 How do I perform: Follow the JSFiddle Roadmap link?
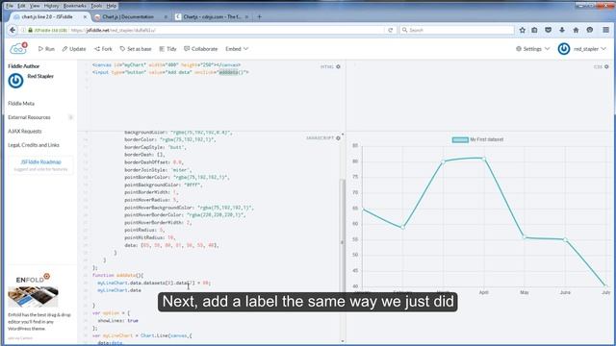[40, 162]
